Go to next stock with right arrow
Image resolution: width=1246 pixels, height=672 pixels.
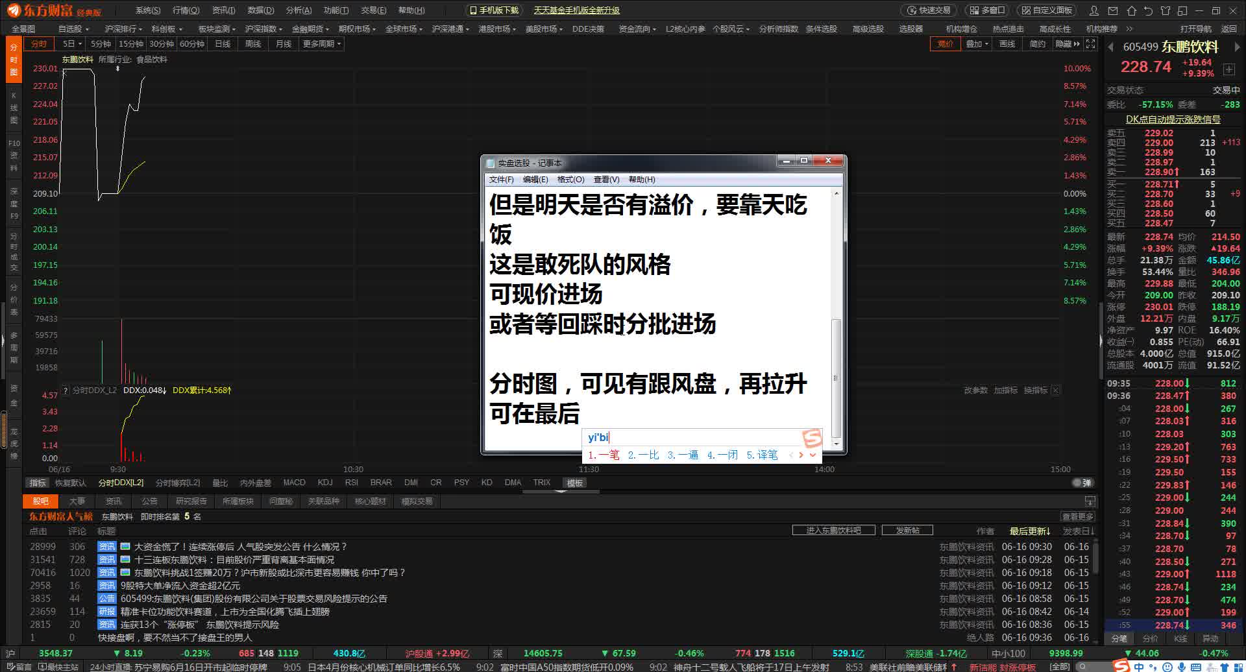tap(1237, 47)
